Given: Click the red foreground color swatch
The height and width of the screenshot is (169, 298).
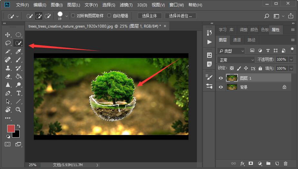Looking at the screenshot, I should 11,129.
